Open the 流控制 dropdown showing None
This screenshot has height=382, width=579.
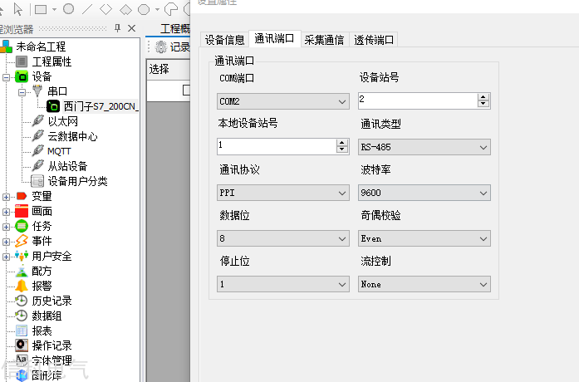click(424, 284)
